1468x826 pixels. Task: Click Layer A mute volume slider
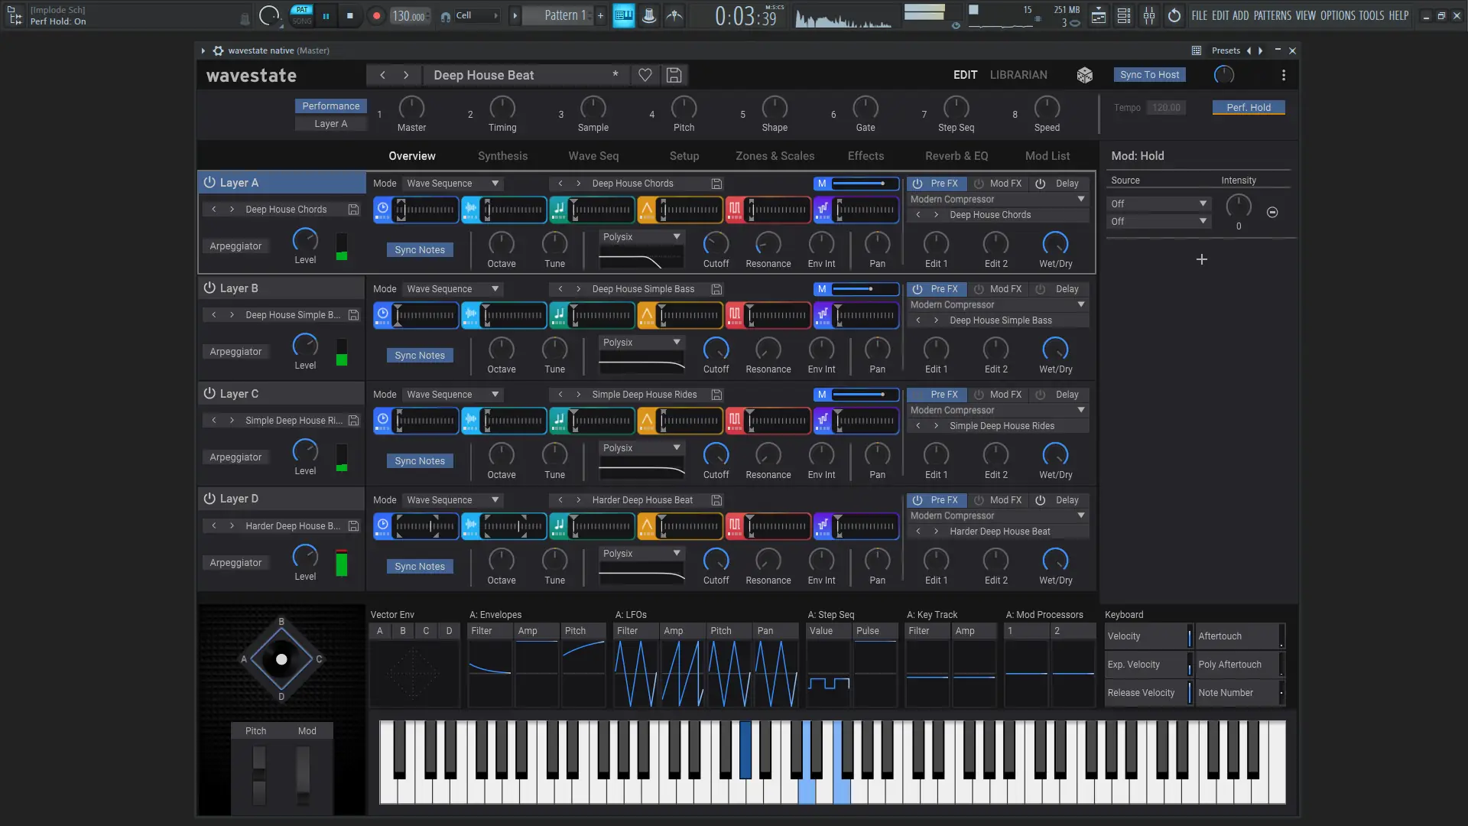[x=864, y=184]
